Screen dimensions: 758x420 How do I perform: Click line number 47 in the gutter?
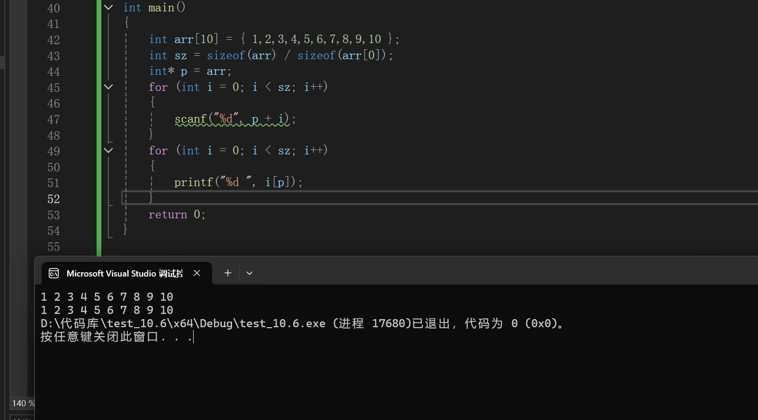tap(54, 119)
